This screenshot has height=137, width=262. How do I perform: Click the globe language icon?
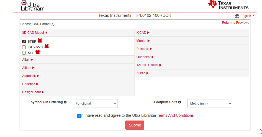[237, 16]
